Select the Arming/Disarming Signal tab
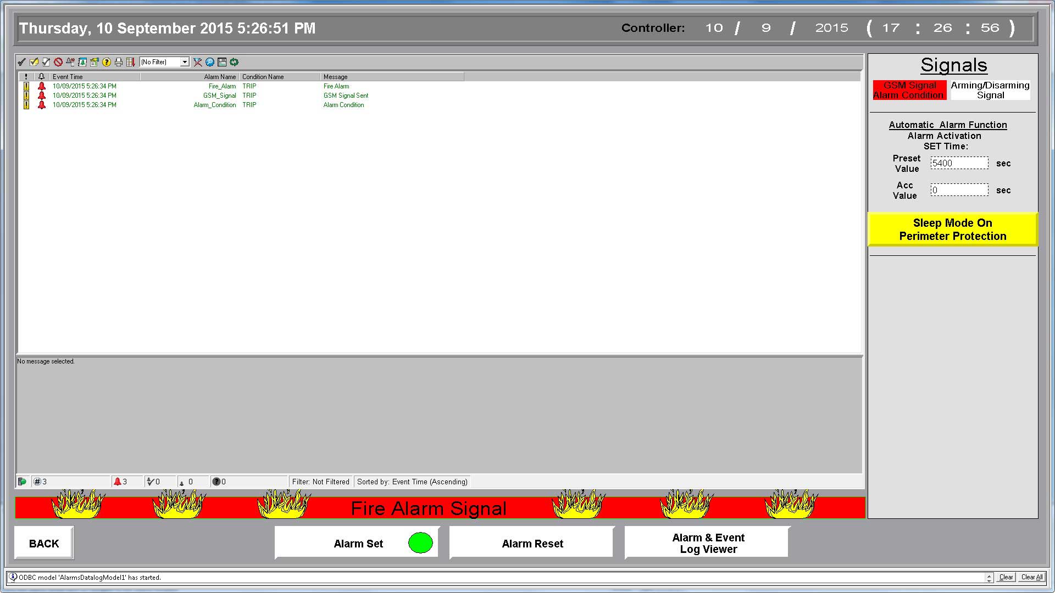Viewport: 1055px width, 593px height. point(990,90)
